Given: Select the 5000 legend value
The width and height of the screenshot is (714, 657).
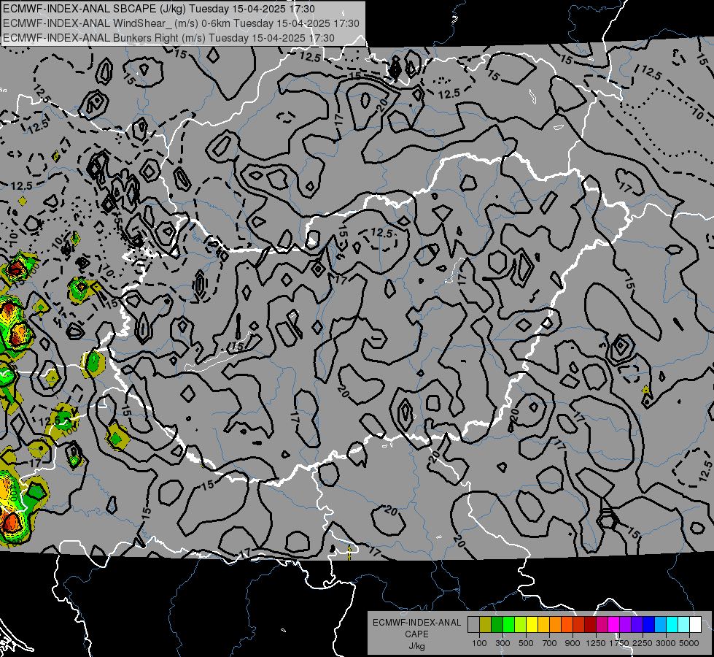Looking at the screenshot, I should [689, 643].
